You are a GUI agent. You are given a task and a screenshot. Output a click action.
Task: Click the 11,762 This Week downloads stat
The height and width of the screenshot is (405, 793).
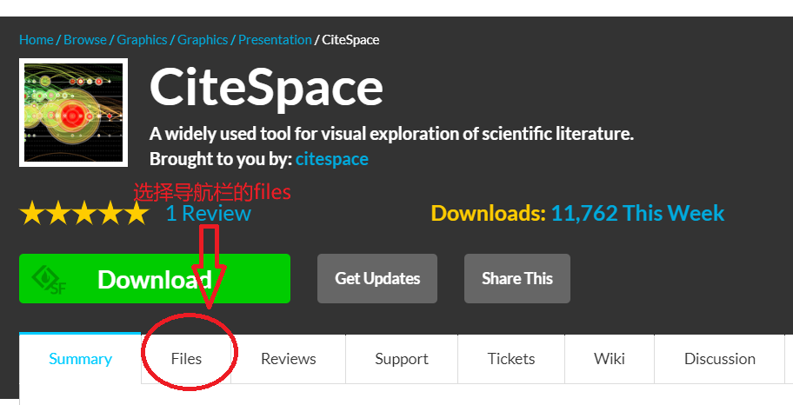tap(637, 214)
